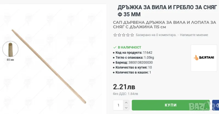Viewport: 219px width, 114px height.
Task: Select the Ø35 мм handle thumbnail
Action: coord(10,49)
